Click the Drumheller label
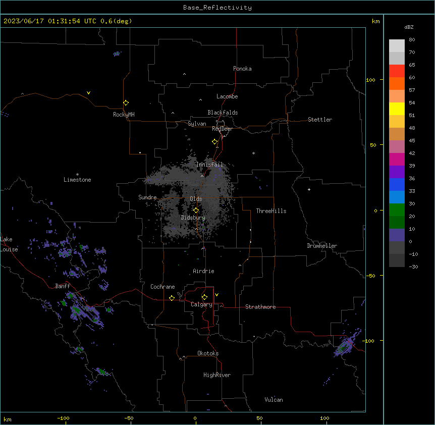The width and height of the screenshot is (435, 425). 322,246
